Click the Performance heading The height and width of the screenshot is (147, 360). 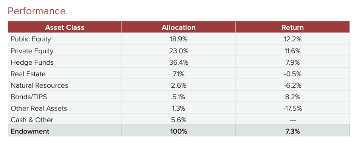pyautogui.click(x=37, y=11)
